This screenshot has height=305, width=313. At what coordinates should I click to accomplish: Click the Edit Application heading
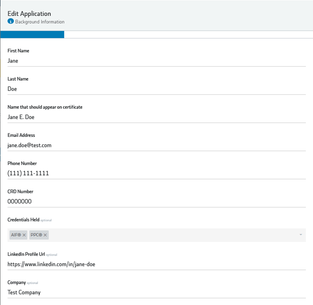(x=29, y=13)
